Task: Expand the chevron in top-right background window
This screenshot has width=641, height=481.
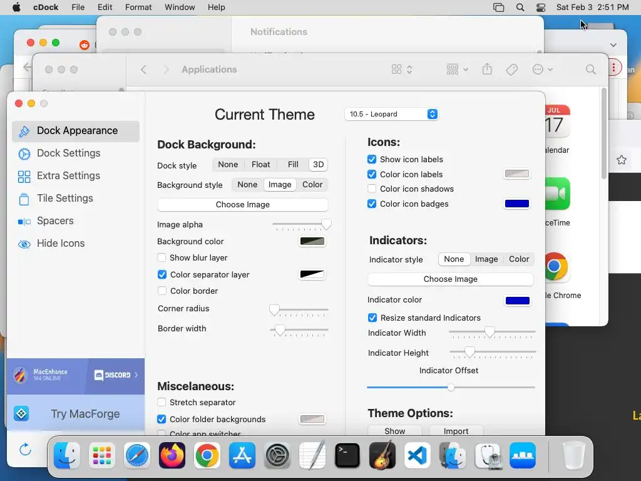Action: 613,45
